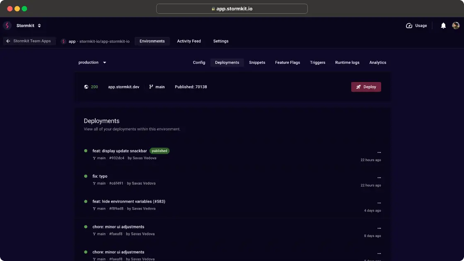Image resolution: width=464 pixels, height=261 pixels.
Task: Click the Published: 70138 text
Action: pos(191,87)
